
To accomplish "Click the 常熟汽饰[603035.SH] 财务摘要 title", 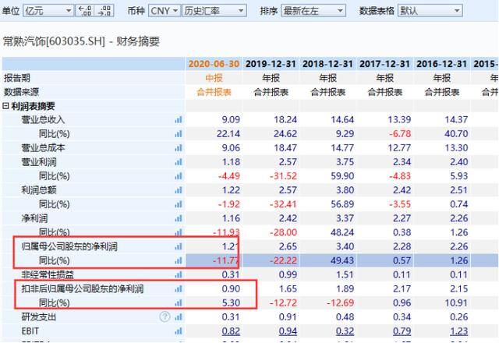I will click(81, 41).
